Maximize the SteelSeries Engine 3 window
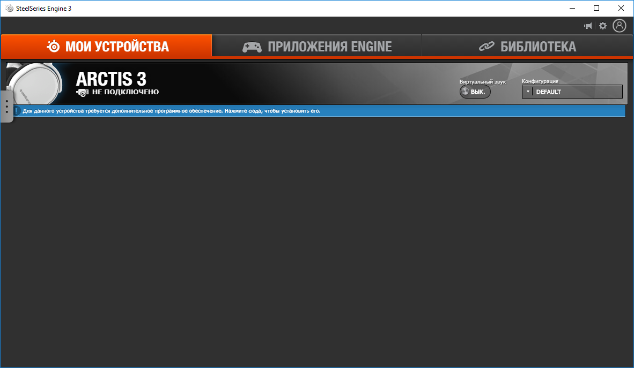The width and height of the screenshot is (634, 368). click(x=596, y=9)
